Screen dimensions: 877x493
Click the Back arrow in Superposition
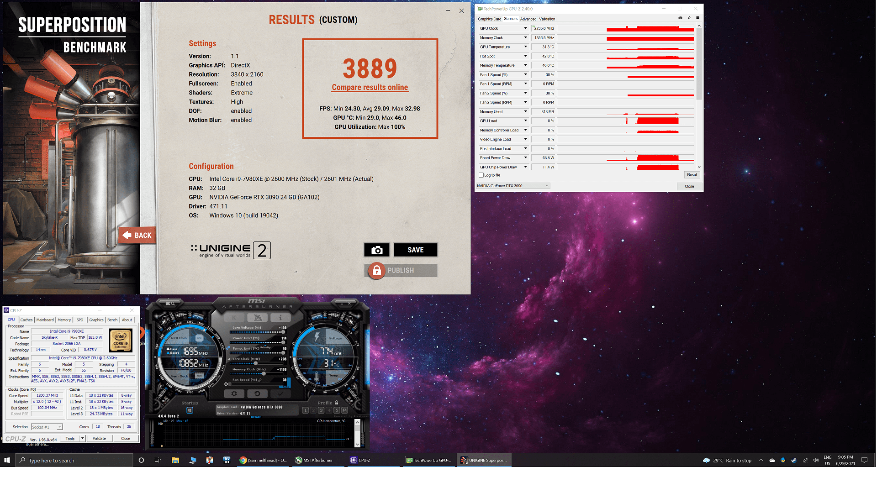tap(137, 235)
